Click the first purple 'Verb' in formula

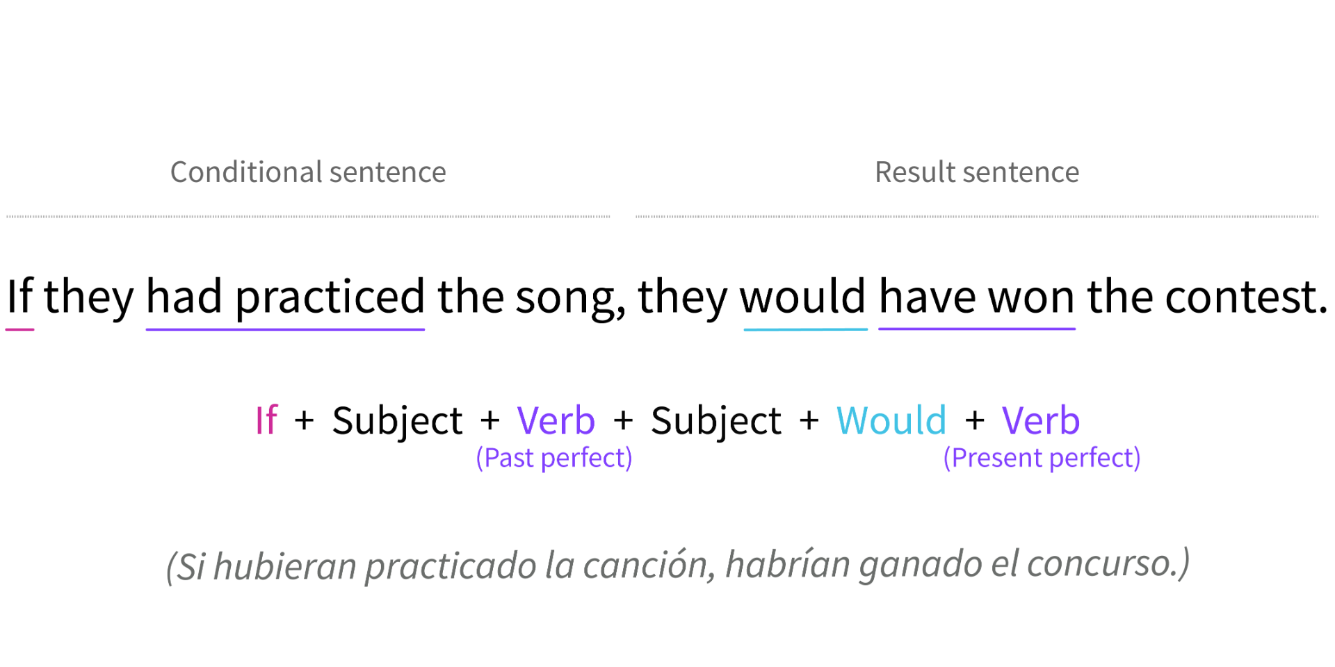556,420
